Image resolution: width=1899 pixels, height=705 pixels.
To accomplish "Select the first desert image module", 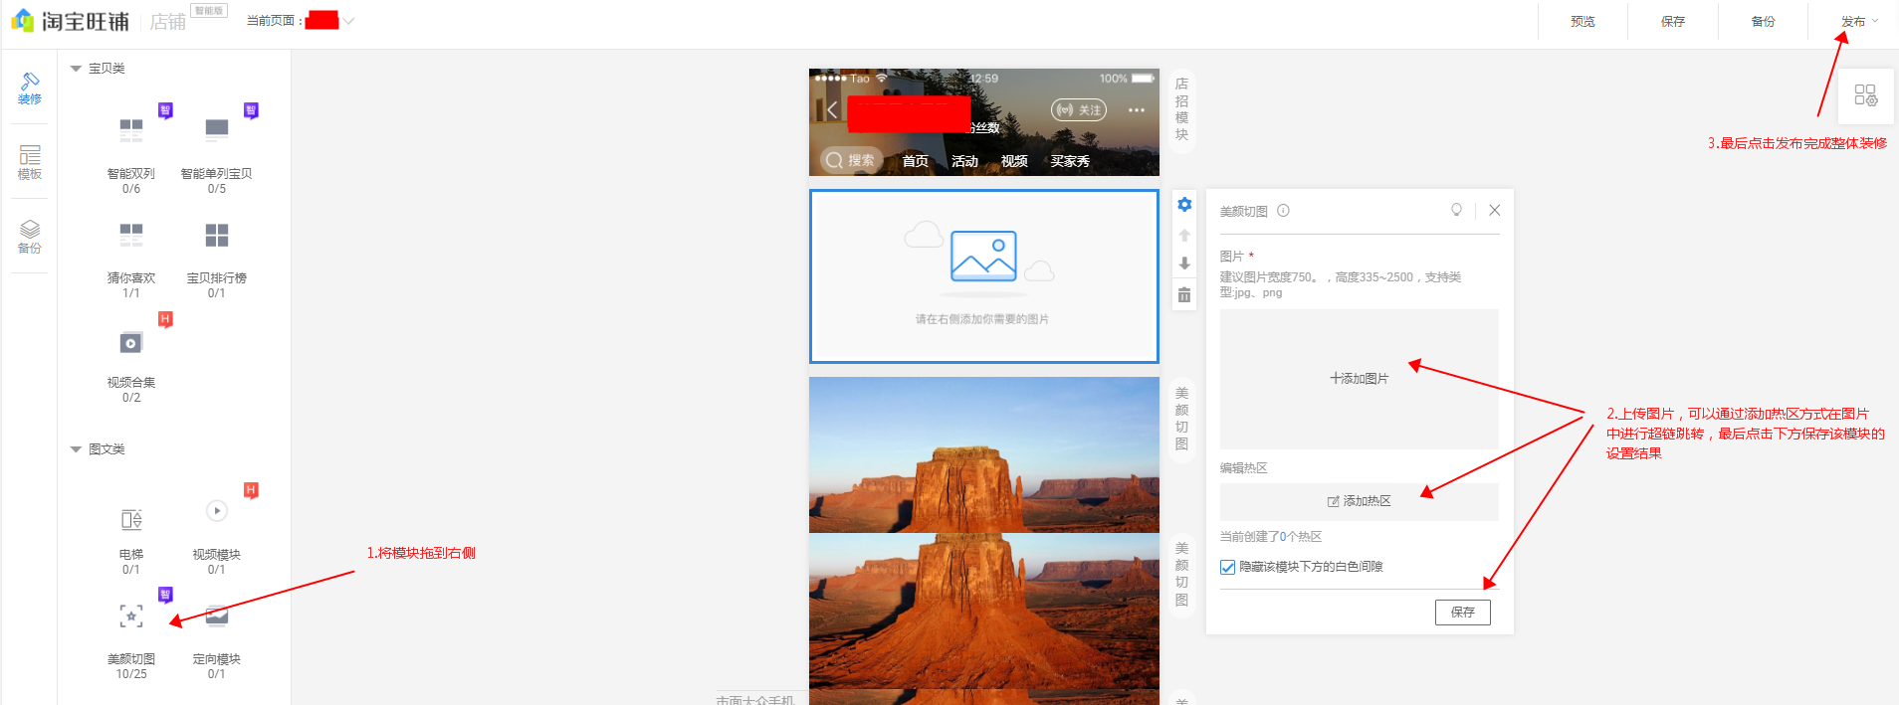I will pyautogui.click(x=984, y=454).
